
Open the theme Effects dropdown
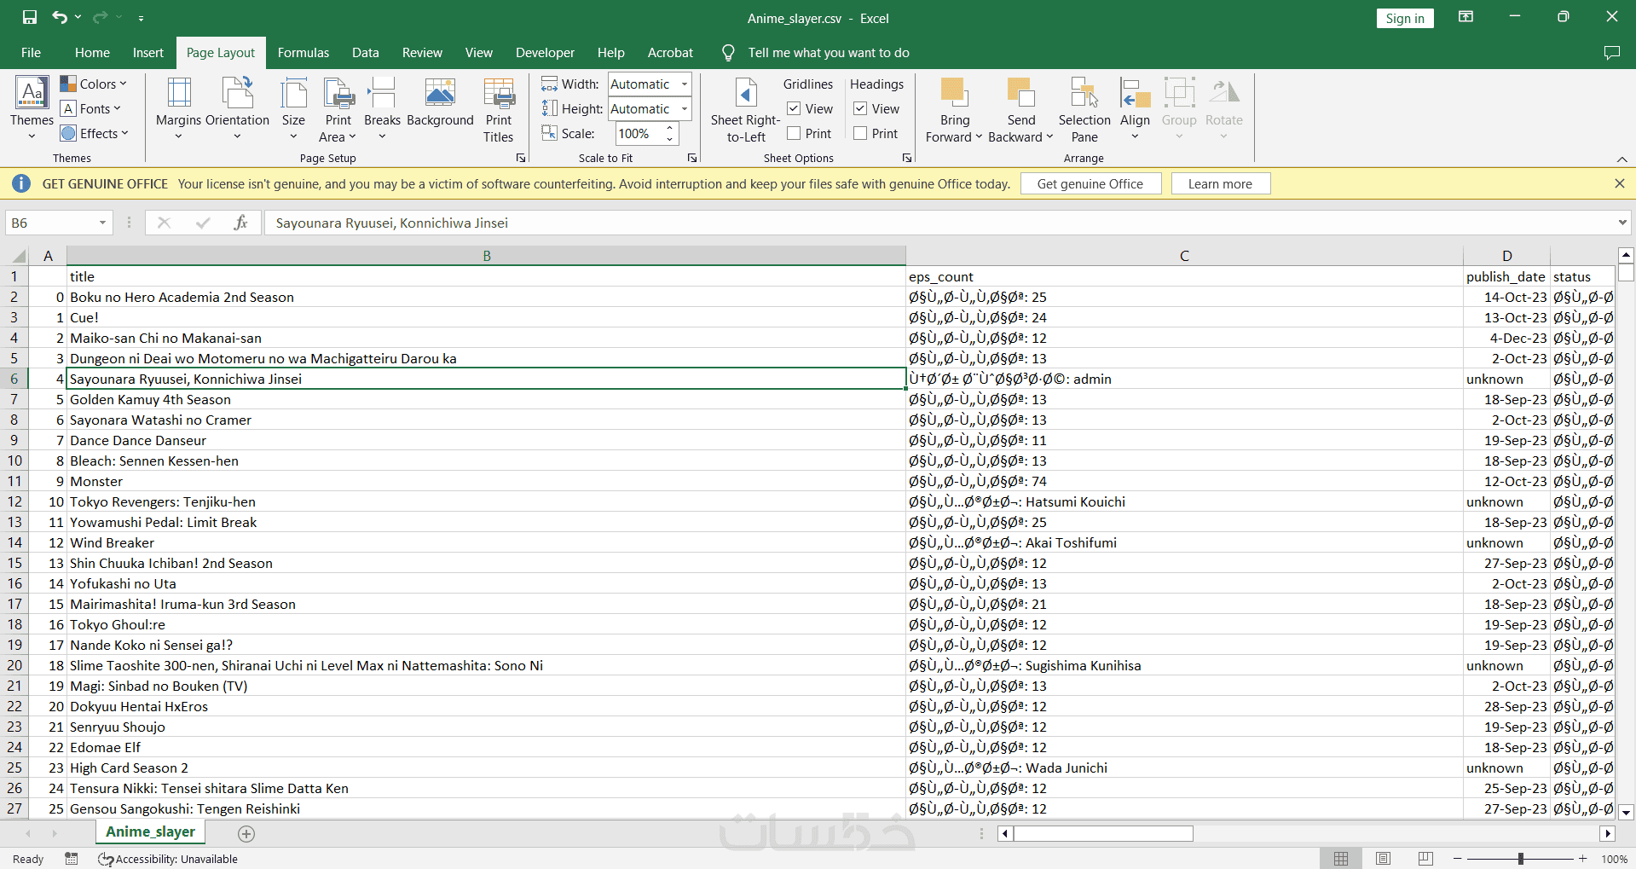[95, 133]
